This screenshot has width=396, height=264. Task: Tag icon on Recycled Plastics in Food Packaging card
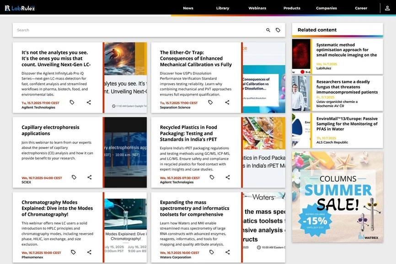pos(212,177)
